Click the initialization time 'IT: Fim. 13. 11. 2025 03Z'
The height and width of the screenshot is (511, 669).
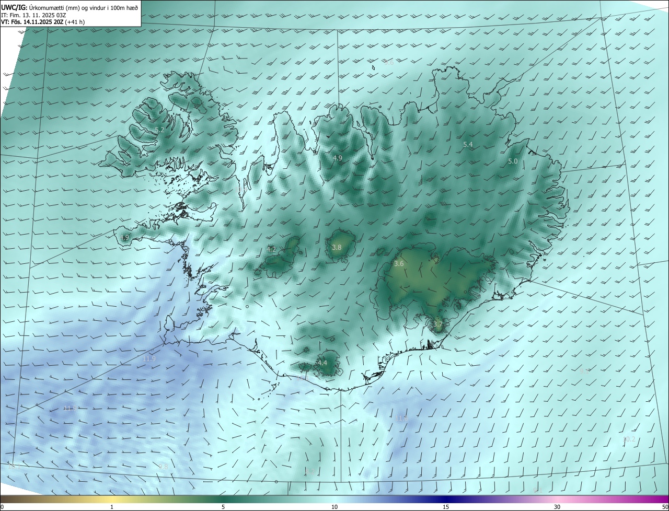click(33, 15)
